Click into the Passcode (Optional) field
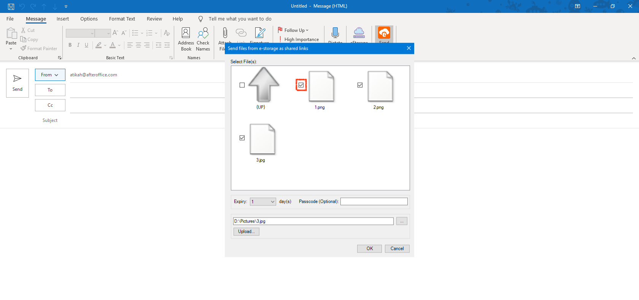The width and height of the screenshot is (639, 300). pyautogui.click(x=374, y=202)
